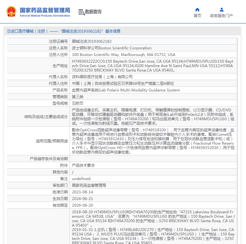Click the 数据查询 label
The height and width of the screenshot is (244, 246).
click(x=93, y=12)
